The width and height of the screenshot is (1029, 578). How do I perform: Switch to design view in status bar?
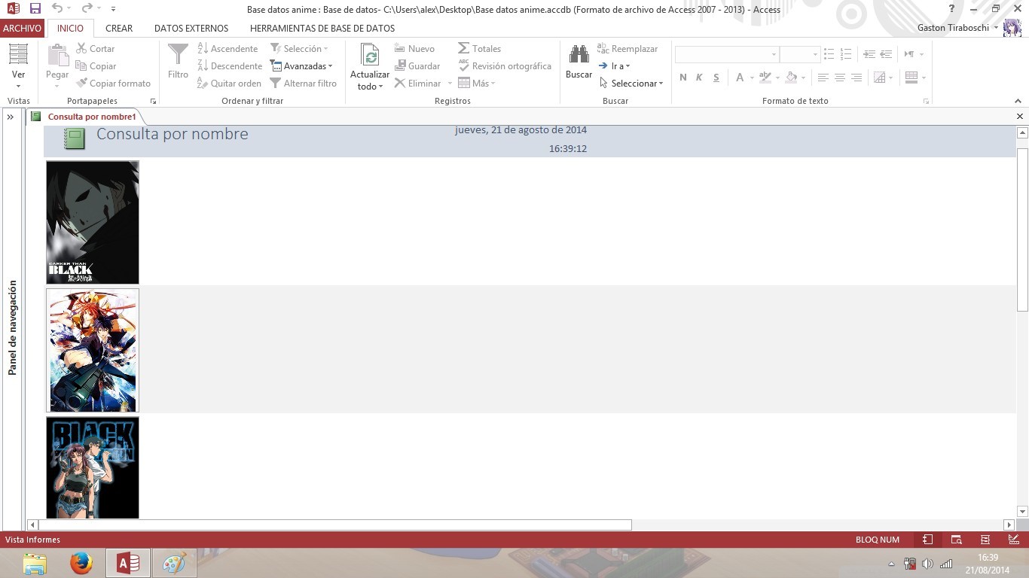1013,540
